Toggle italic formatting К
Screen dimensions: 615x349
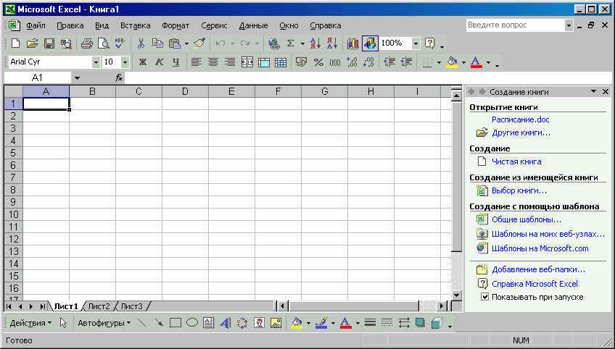160,62
